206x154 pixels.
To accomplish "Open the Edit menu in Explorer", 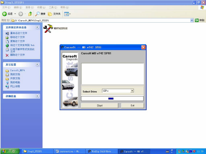I will (18, 7).
